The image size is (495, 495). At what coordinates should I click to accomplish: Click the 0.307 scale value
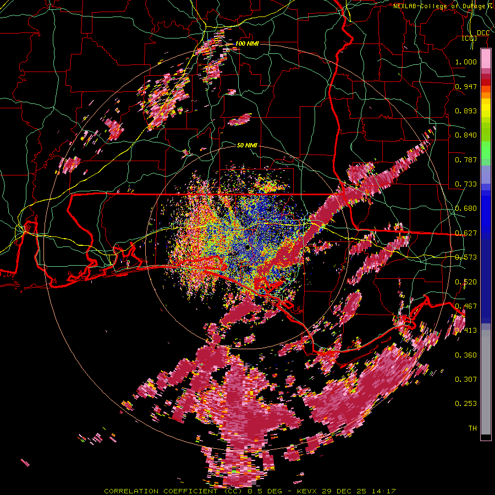pos(466,380)
